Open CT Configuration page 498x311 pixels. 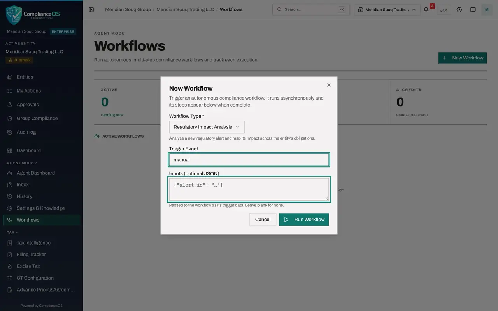click(42, 278)
